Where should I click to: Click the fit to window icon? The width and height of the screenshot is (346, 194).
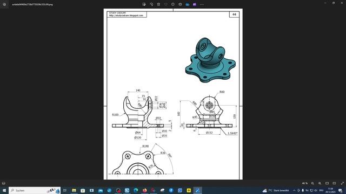click(x=327, y=183)
